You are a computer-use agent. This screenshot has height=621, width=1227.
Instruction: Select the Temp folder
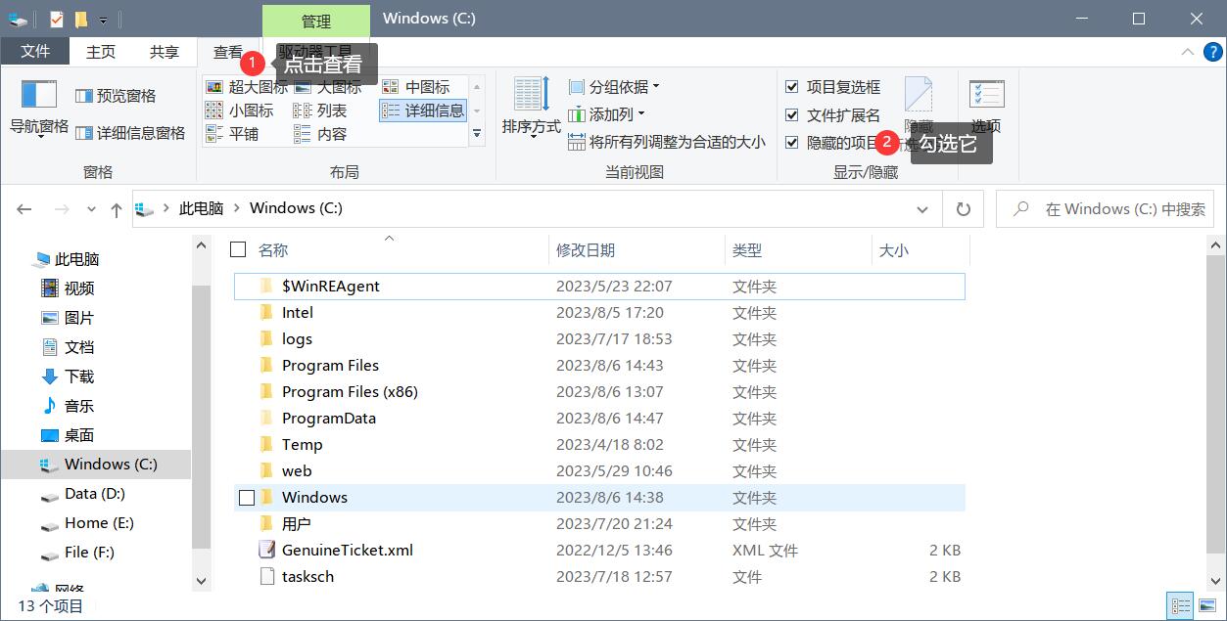pos(599,445)
